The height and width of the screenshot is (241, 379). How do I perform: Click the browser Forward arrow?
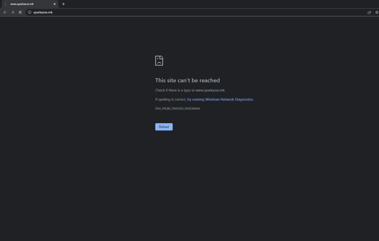pyautogui.click(x=13, y=12)
